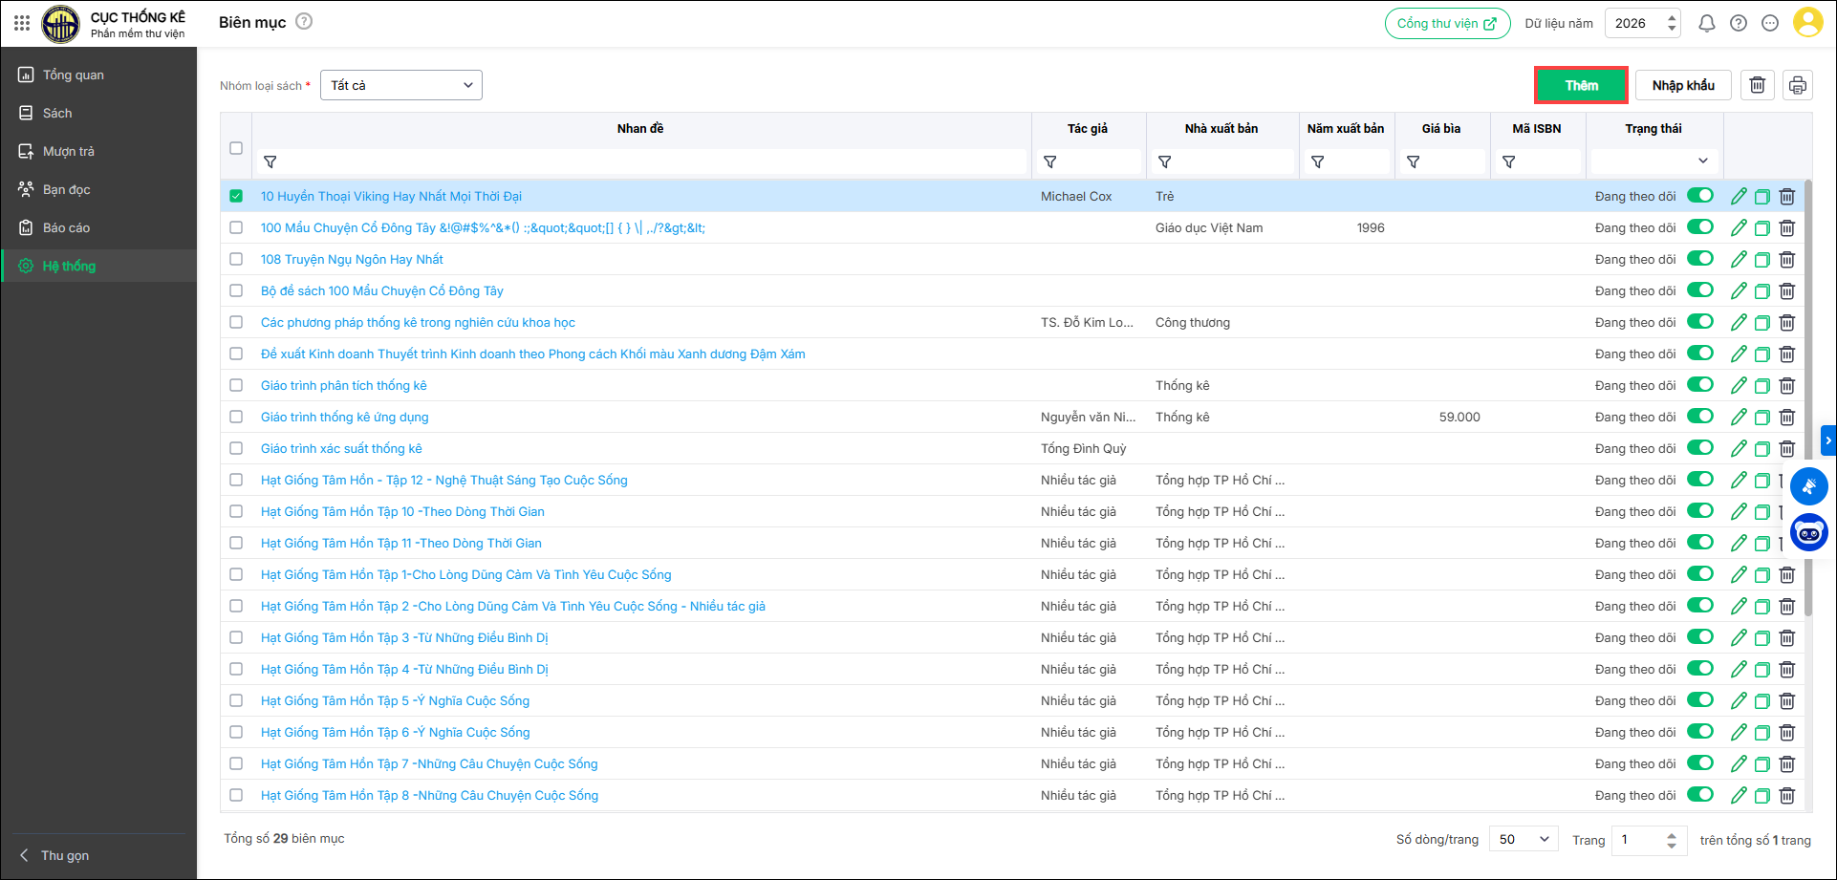Open Báo cáo sidebar menu item
This screenshot has width=1837, height=880.
(67, 227)
